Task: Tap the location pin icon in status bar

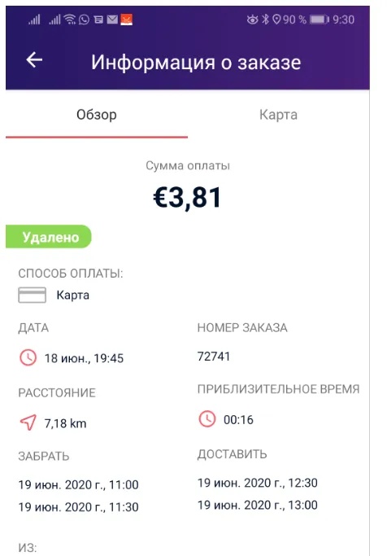Action: coord(276,20)
